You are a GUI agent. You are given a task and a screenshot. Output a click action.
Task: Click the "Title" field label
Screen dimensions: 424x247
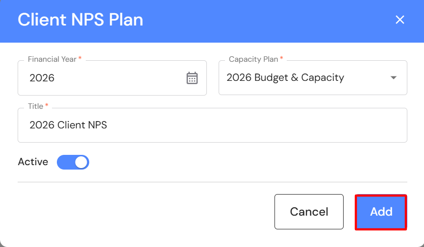(x=35, y=106)
